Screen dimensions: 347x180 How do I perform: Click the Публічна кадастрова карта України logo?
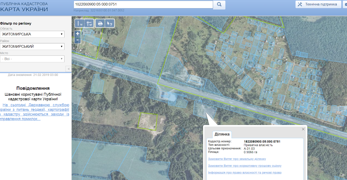point(24,7)
